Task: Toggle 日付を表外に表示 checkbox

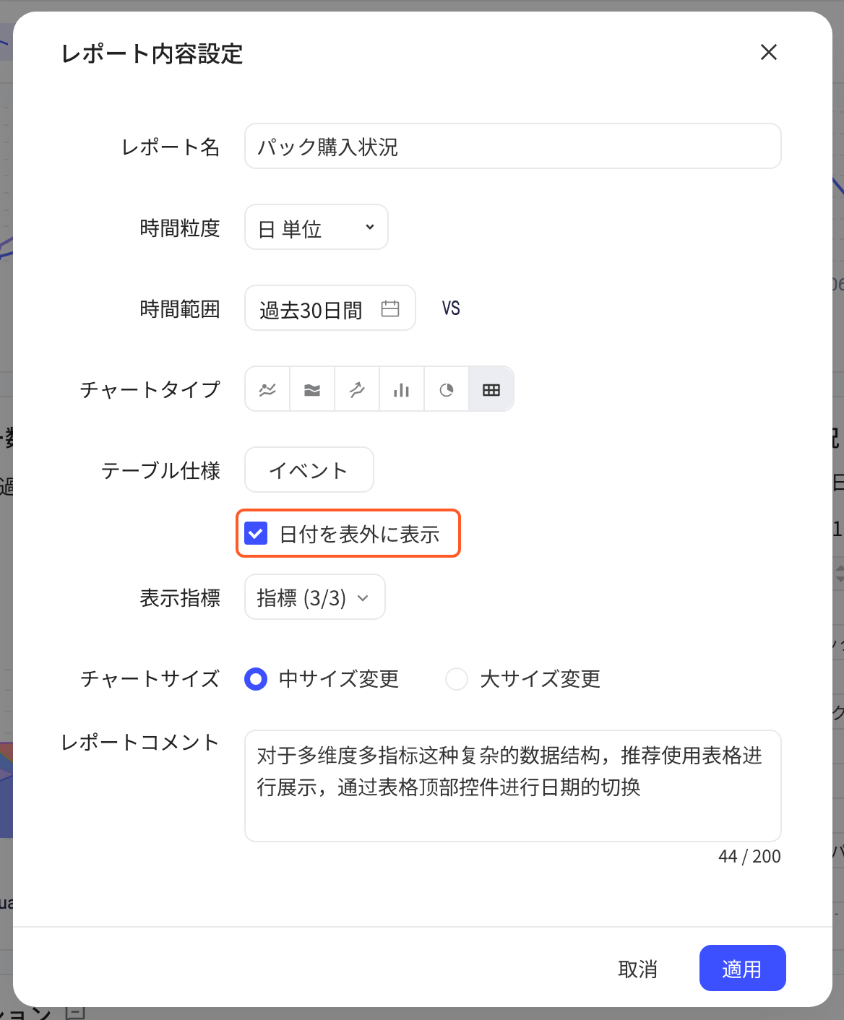Action: [x=257, y=534]
